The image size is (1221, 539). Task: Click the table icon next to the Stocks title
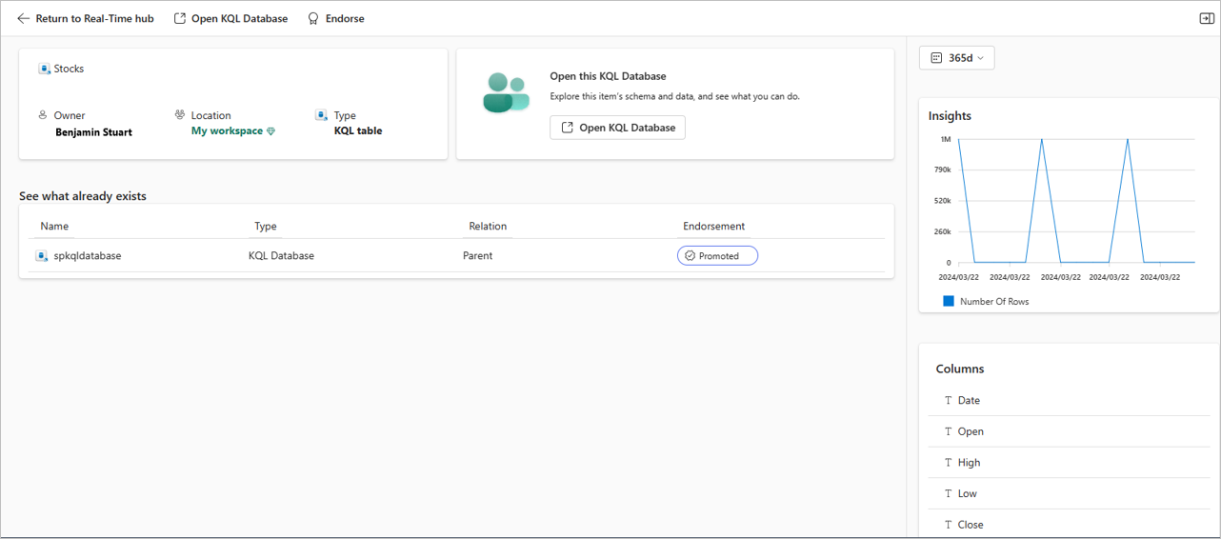pyautogui.click(x=44, y=69)
